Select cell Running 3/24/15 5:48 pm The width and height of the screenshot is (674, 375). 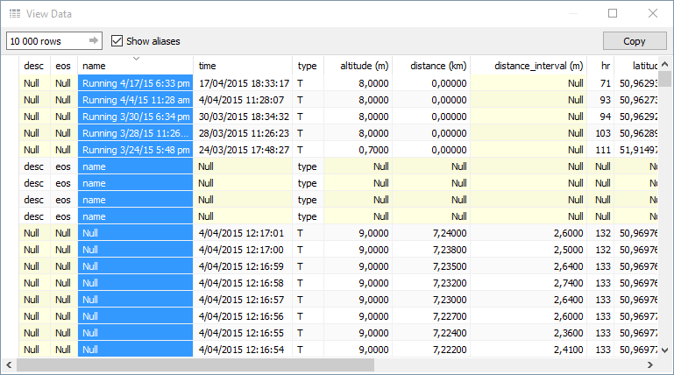tap(135, 150)
